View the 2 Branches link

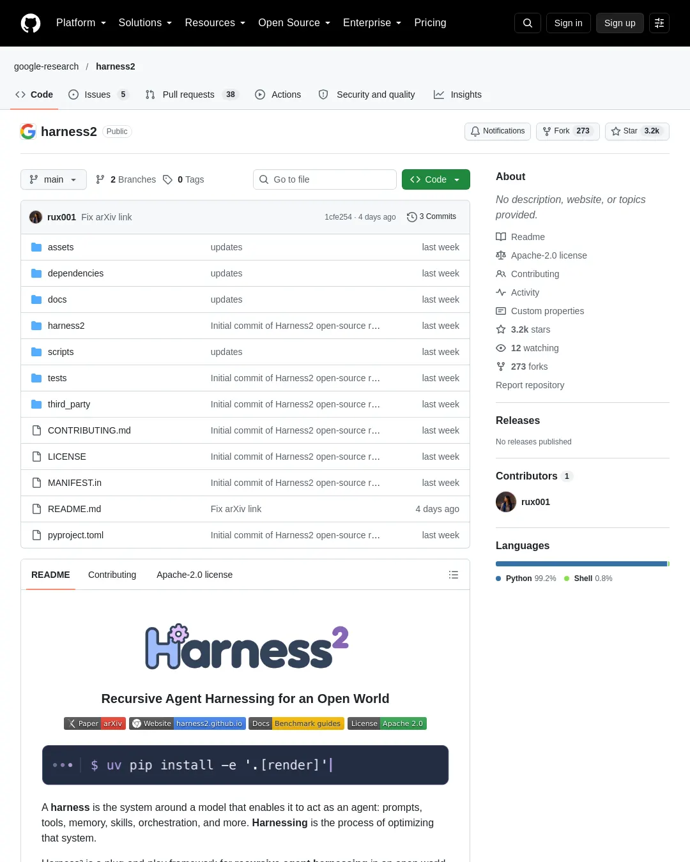[x=126, y=179]
